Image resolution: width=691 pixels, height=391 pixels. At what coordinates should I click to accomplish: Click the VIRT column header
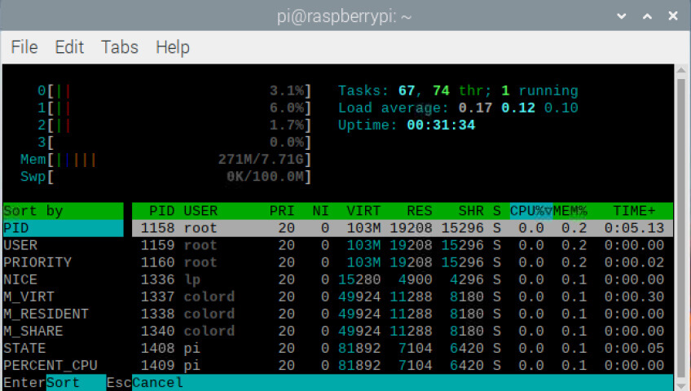363,211
